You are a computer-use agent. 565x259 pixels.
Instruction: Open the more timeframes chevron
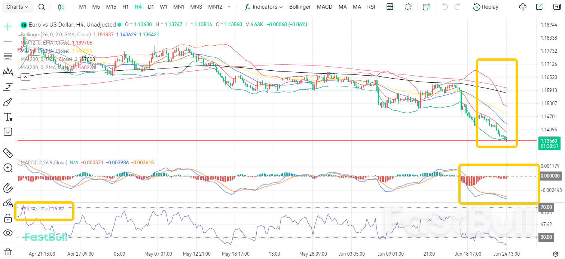(x=229, y=7)
